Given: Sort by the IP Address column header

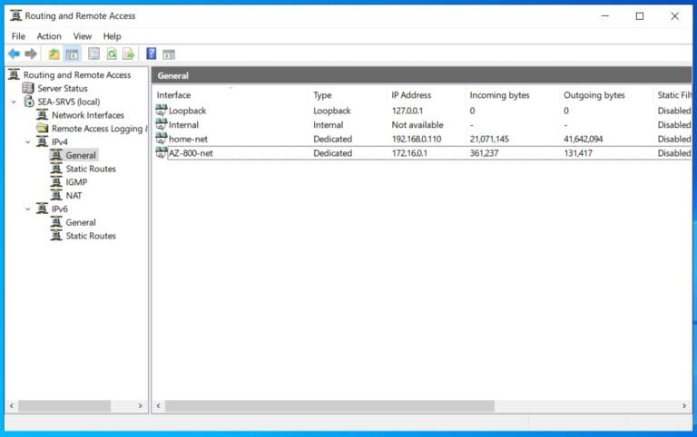Looking at the screenshot, I should click(427, 95).
